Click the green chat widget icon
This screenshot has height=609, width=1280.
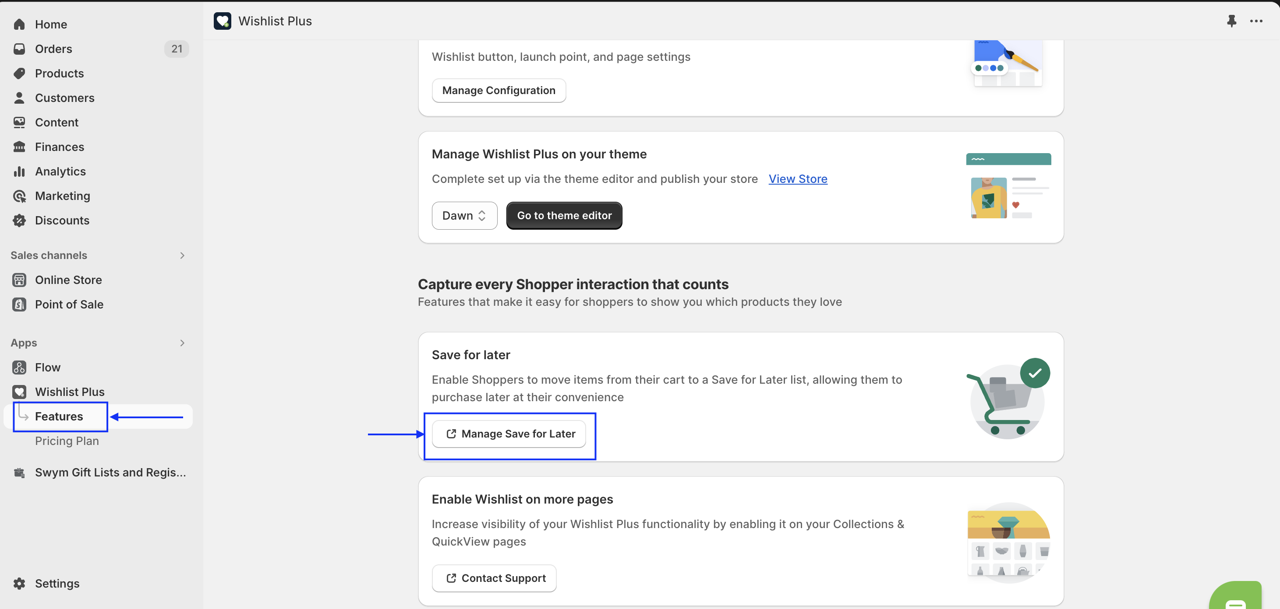click(1236, 598)
